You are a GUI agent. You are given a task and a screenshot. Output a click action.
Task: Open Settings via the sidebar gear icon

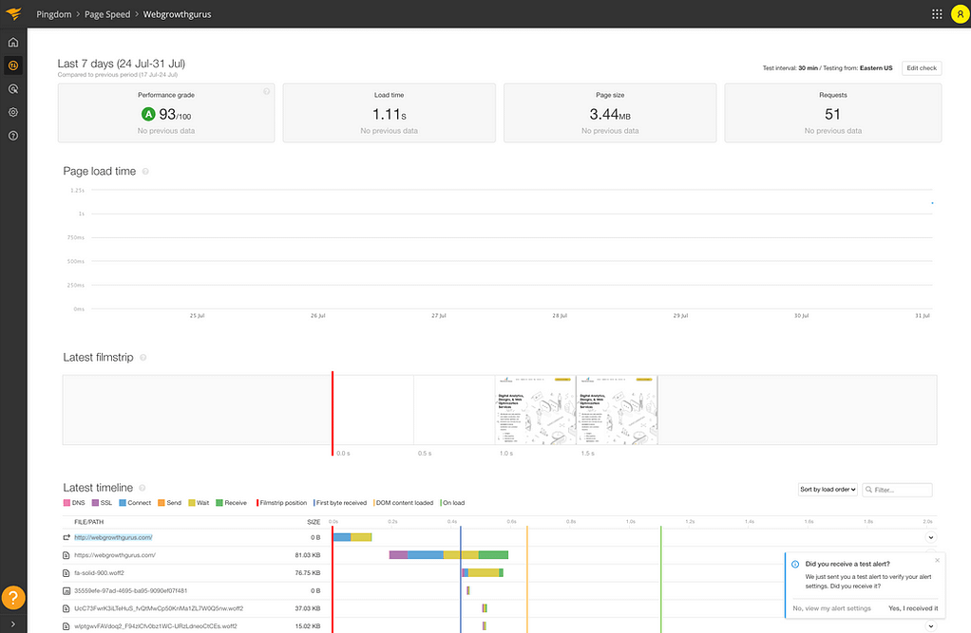(x=13, y=112)
